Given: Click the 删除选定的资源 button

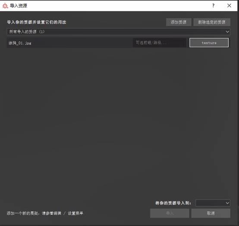Looking at the screenshot, I should [x=212, y=22].
